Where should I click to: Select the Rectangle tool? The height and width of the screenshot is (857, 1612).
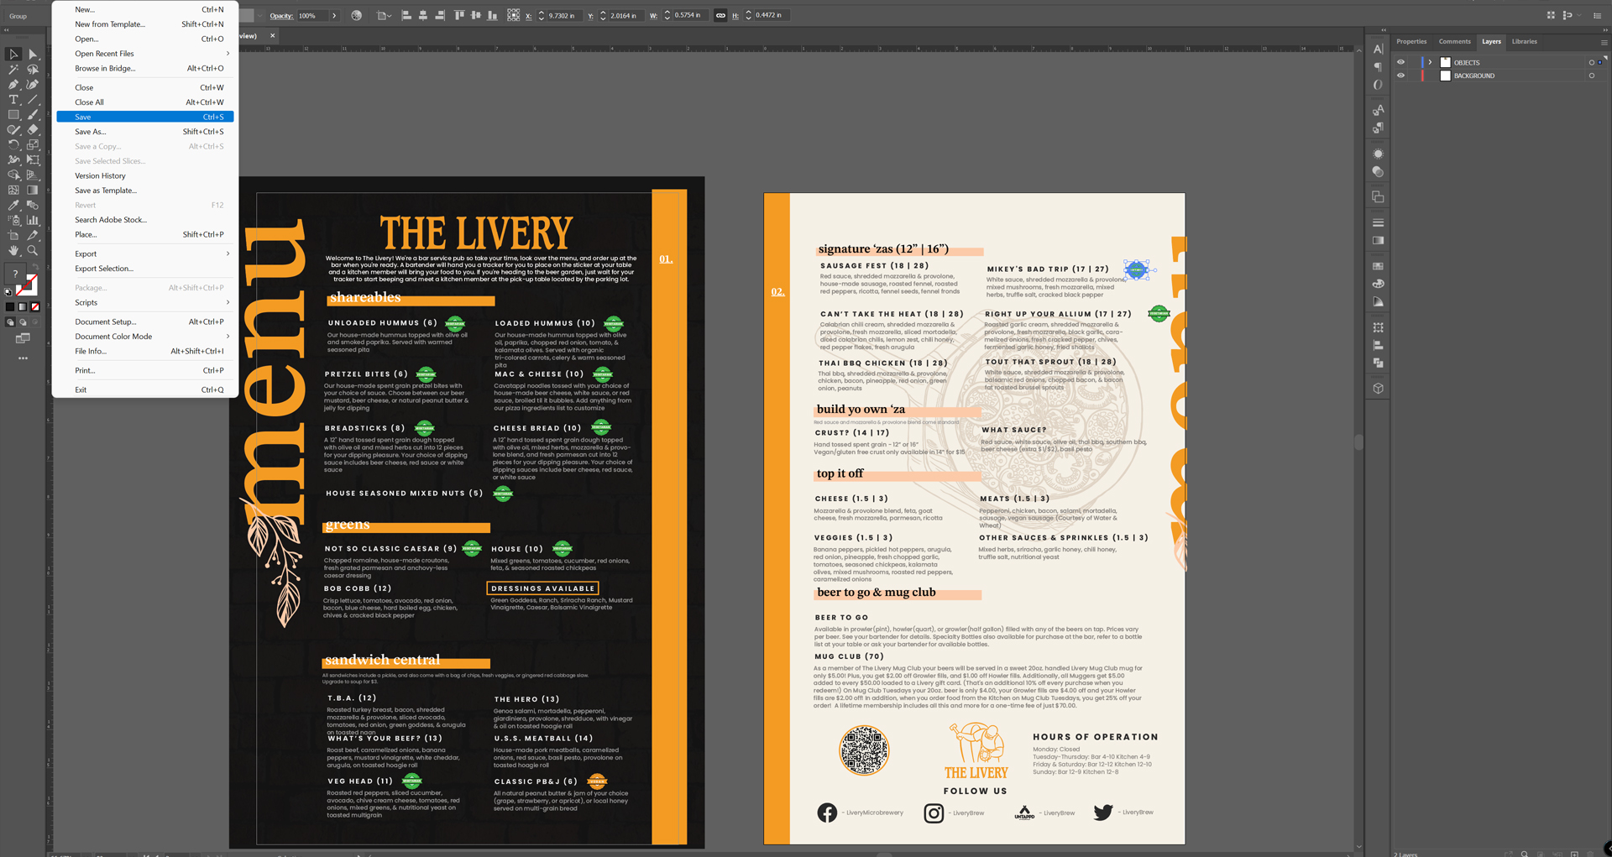[13, 115]
